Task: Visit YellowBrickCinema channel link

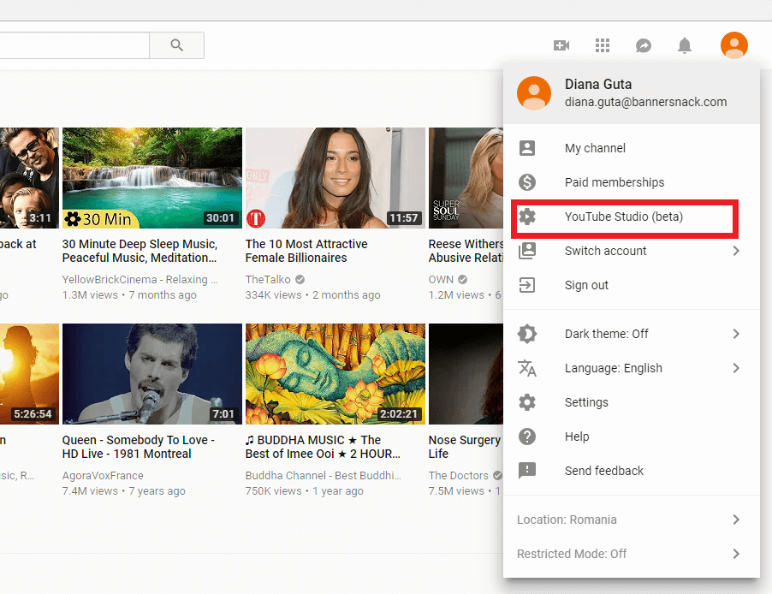Action: click(x=140, y=280)
